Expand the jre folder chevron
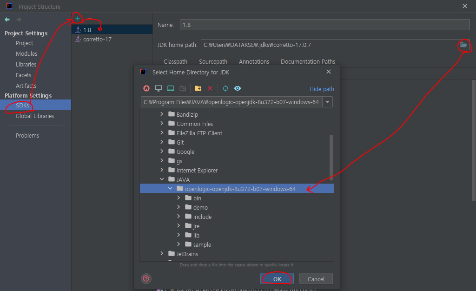476x291 pixels. coord(178,226)
